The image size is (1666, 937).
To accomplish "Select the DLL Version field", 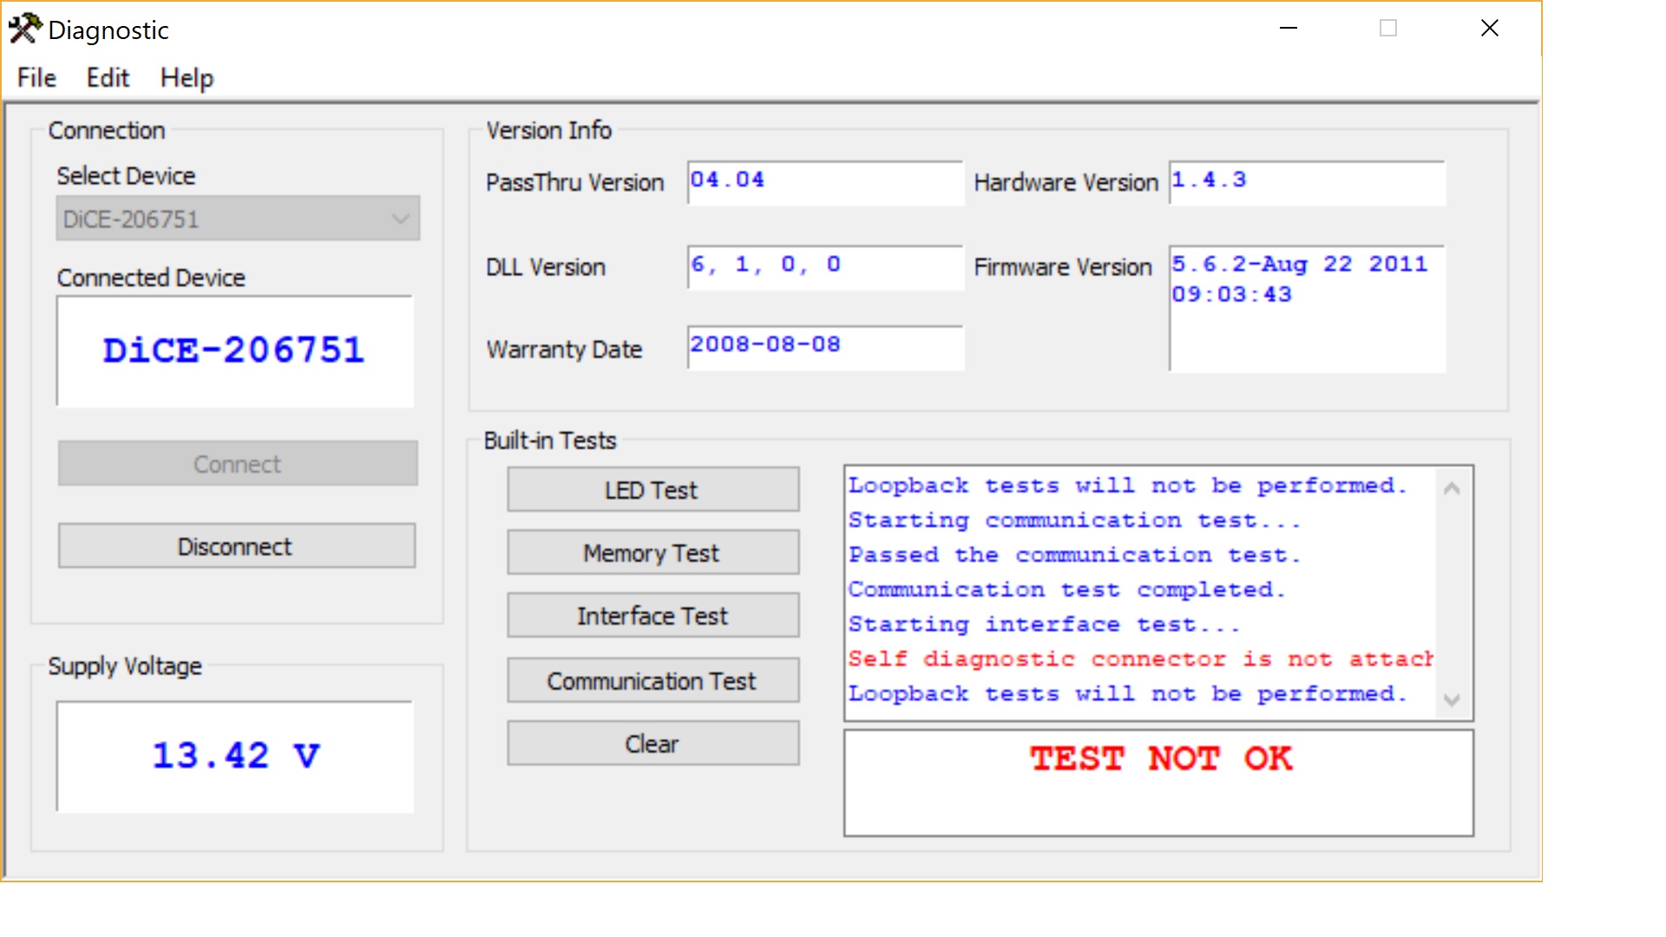I will (824, 266).
